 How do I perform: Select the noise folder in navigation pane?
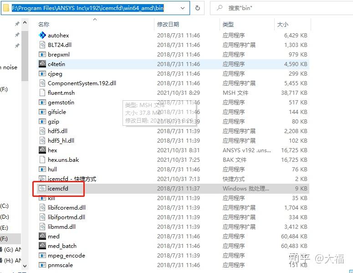(9, 67)
